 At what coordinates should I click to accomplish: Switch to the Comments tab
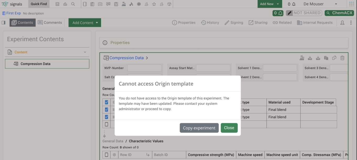coord(50,23)
